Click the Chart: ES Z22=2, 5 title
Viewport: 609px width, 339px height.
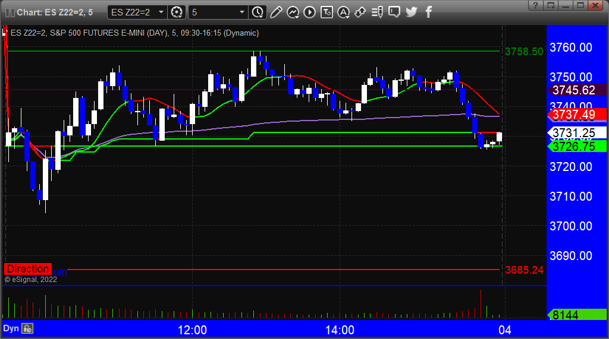click(x=55, y=12)
